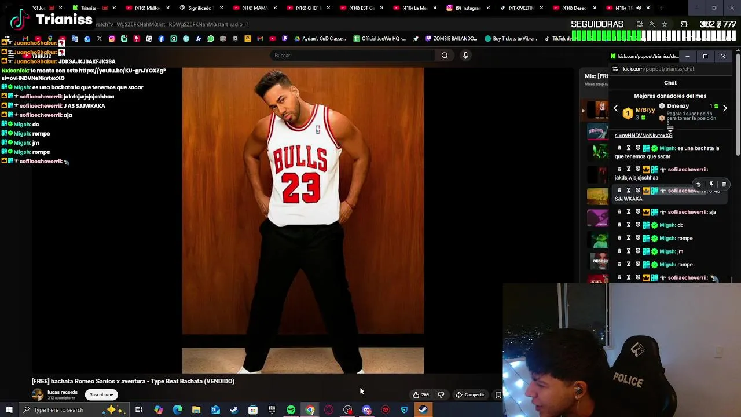
Task: Bookmark this page with star icon
Action: tap(665, 24)
